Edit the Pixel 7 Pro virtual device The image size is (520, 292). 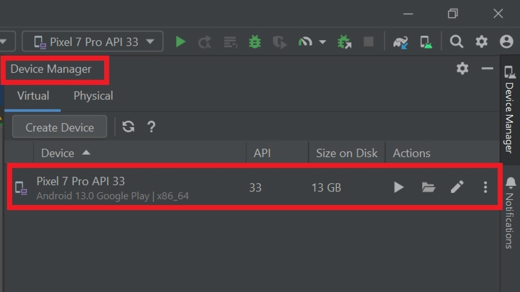[457, 187]
